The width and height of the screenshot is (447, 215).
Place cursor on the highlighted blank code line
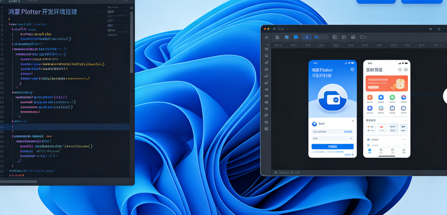65,127
